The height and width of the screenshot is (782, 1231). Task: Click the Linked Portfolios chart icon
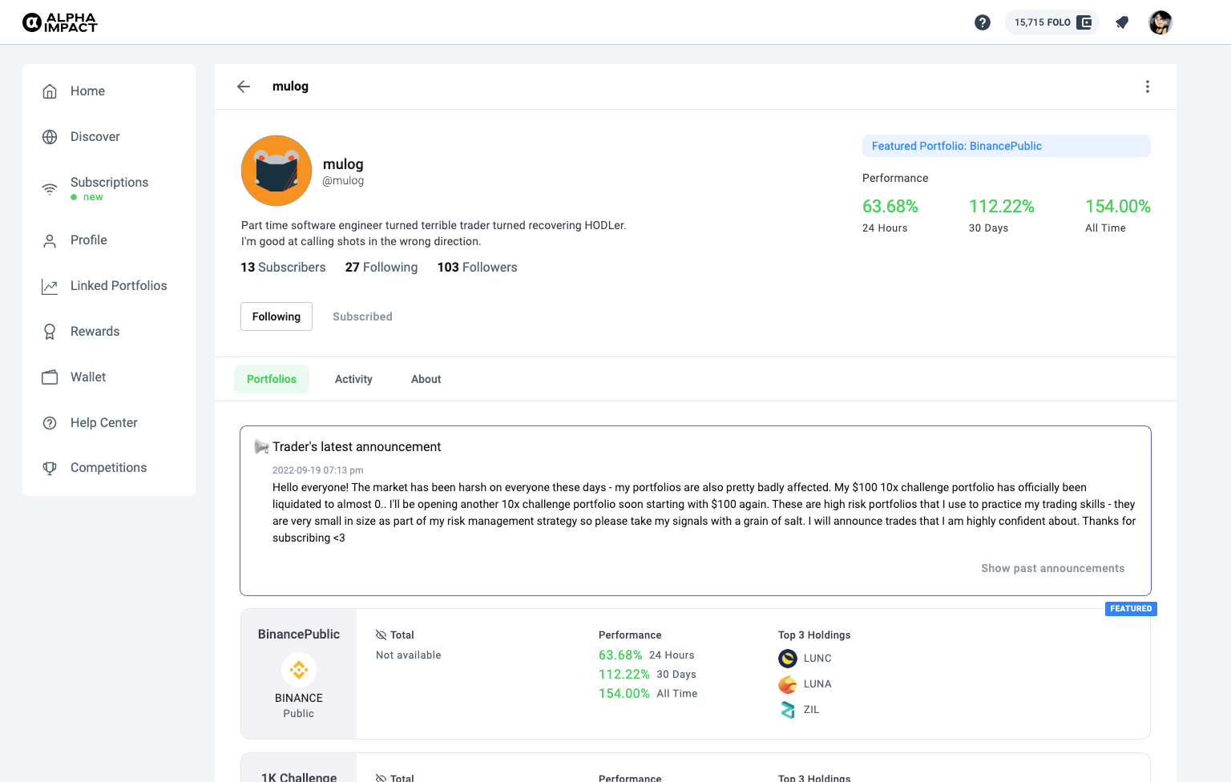50,286
